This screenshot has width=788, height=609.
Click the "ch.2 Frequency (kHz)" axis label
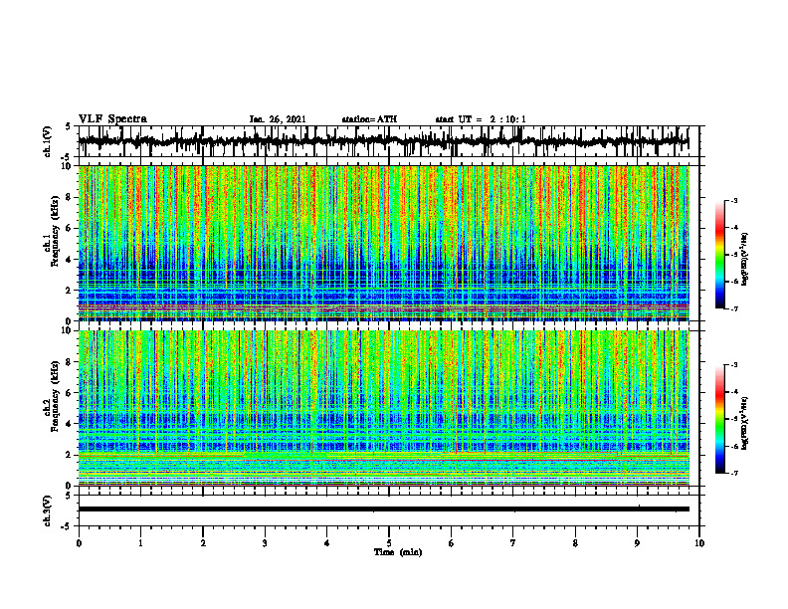(x=51, y=396)
